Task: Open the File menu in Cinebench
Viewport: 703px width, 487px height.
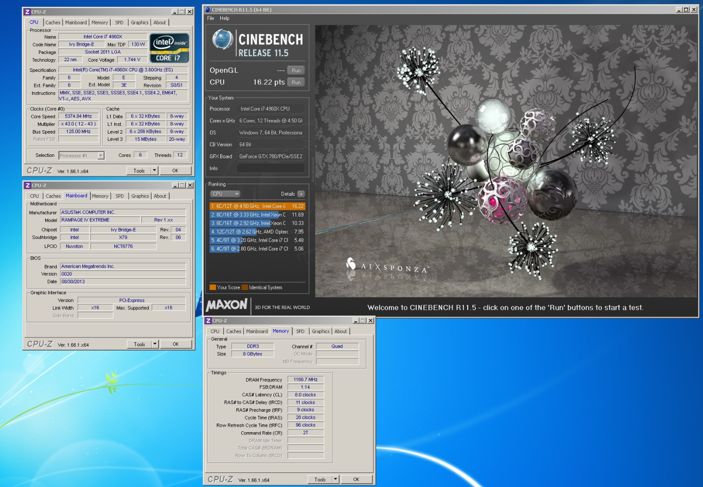Action: click(211, 18)
